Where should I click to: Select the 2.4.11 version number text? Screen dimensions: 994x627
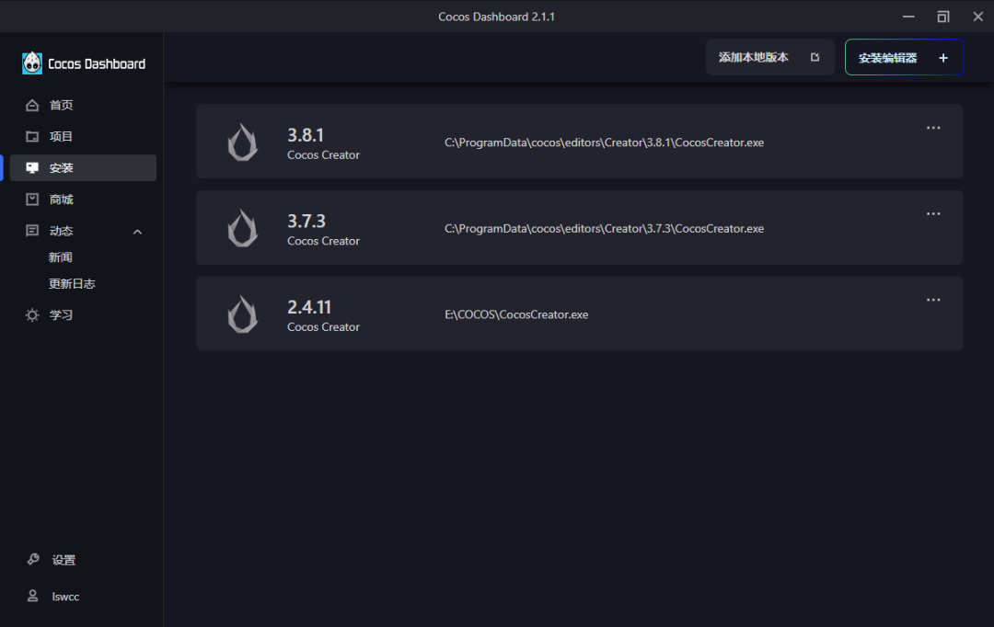(x=309, y=307)
